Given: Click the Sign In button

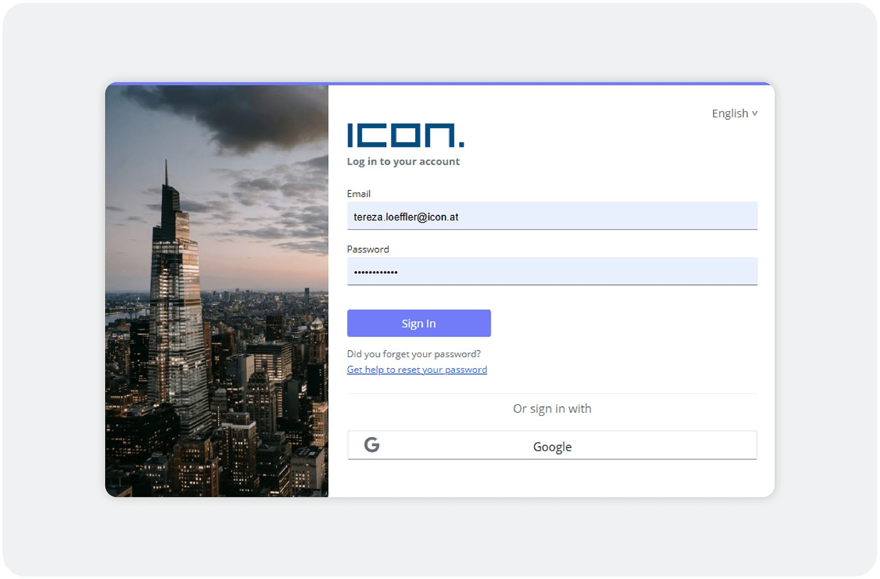Looking at the screenshot, I should tap(418, 323).
